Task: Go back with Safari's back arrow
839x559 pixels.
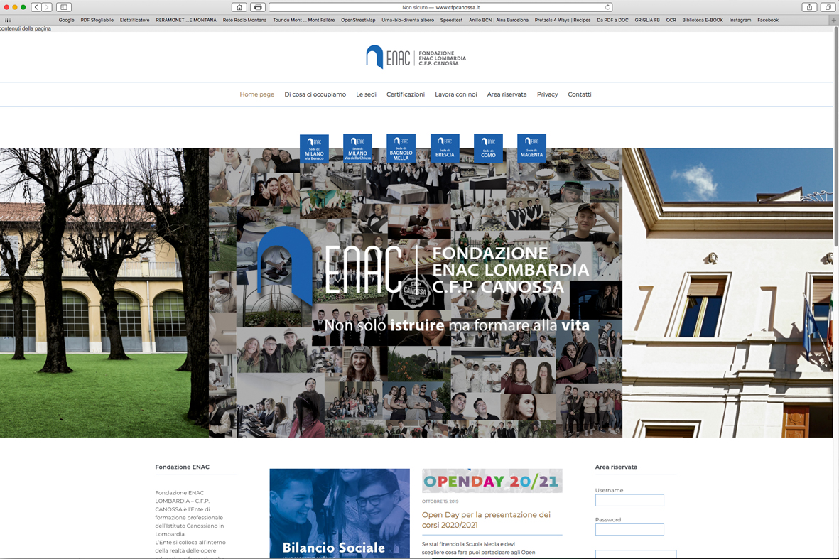Action: pyautogui.click(x=36, y=7)
